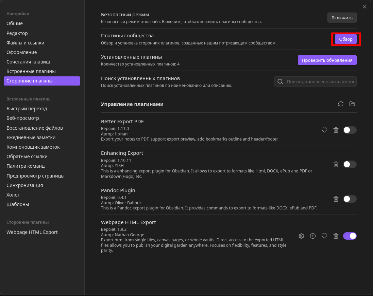Image resolution: width=373 pixels, height=296 pixels.
Task: Close the settings dialog
Action: [364, 7]
